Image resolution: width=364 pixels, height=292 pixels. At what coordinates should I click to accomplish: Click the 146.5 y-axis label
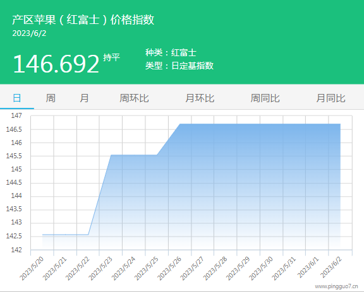point(14,129)
